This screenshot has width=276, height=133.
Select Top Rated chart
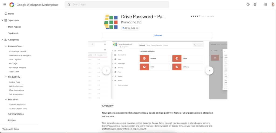13,33
